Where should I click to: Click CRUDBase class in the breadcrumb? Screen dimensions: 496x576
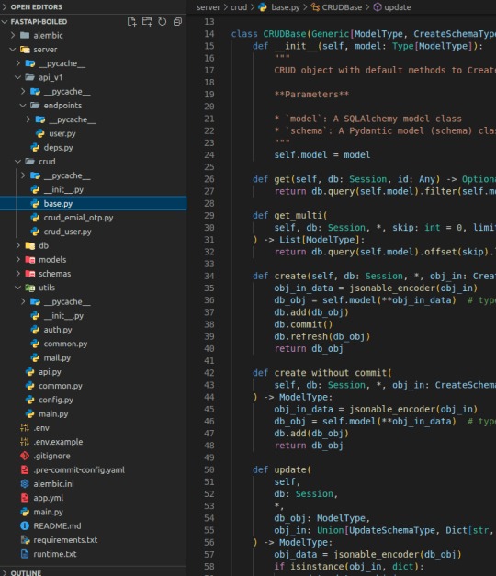click(342, 7)
